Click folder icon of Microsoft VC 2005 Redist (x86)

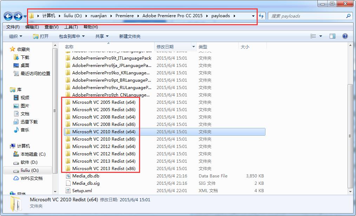coord(68,110)
